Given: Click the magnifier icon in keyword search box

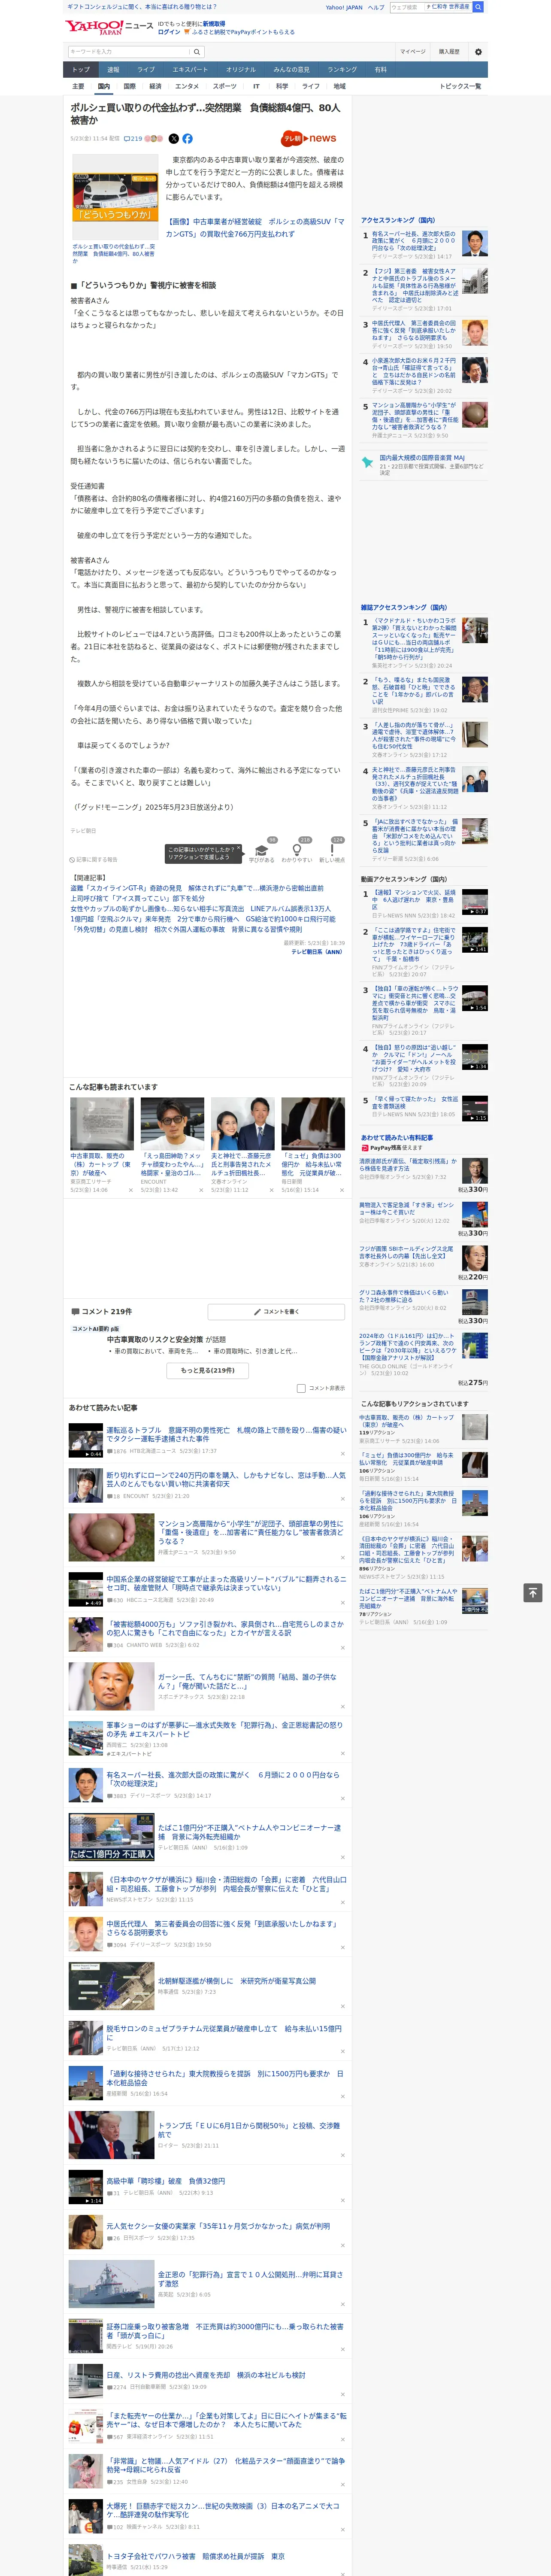Looking at the screenshot, I should pyautogui.click(x=196, y=52).
